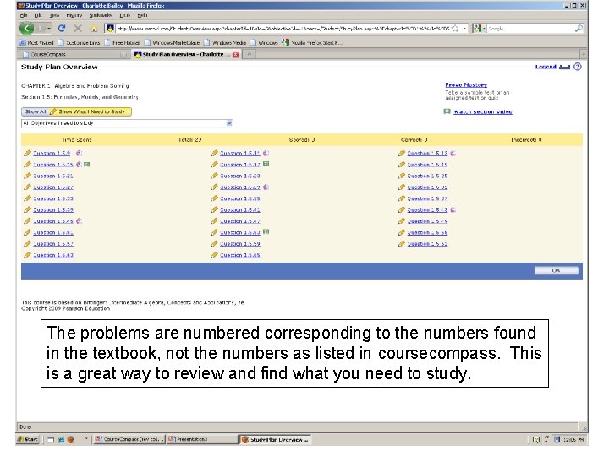Open the Question 1.5.63 link
609x456 pixels.
pos(52,255)
